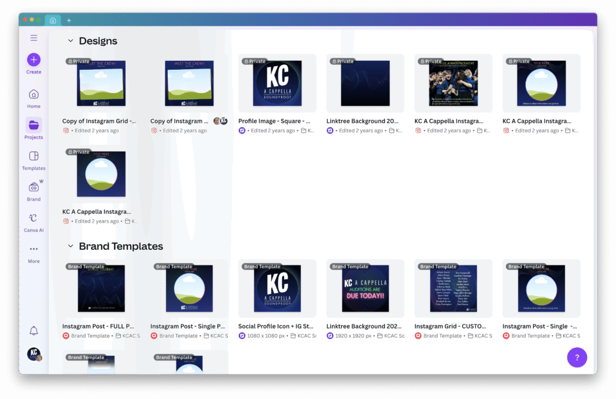The image size is (616, 399).
Task: Click Private badge on Profile Image design
Action: [254, 61]
